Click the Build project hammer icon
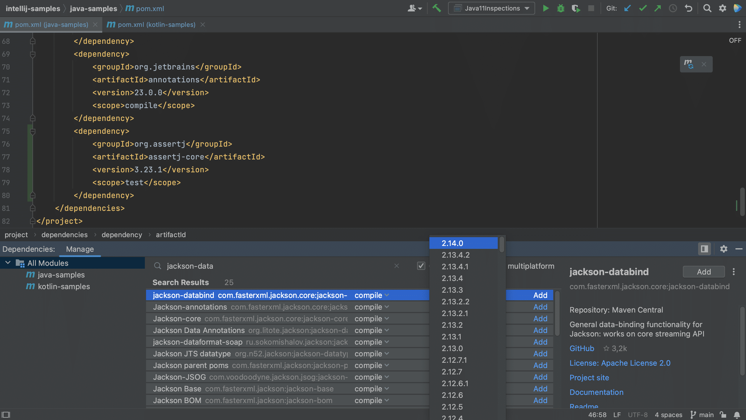The width and height of the screenshot is (746, 420). coord(437,8)
